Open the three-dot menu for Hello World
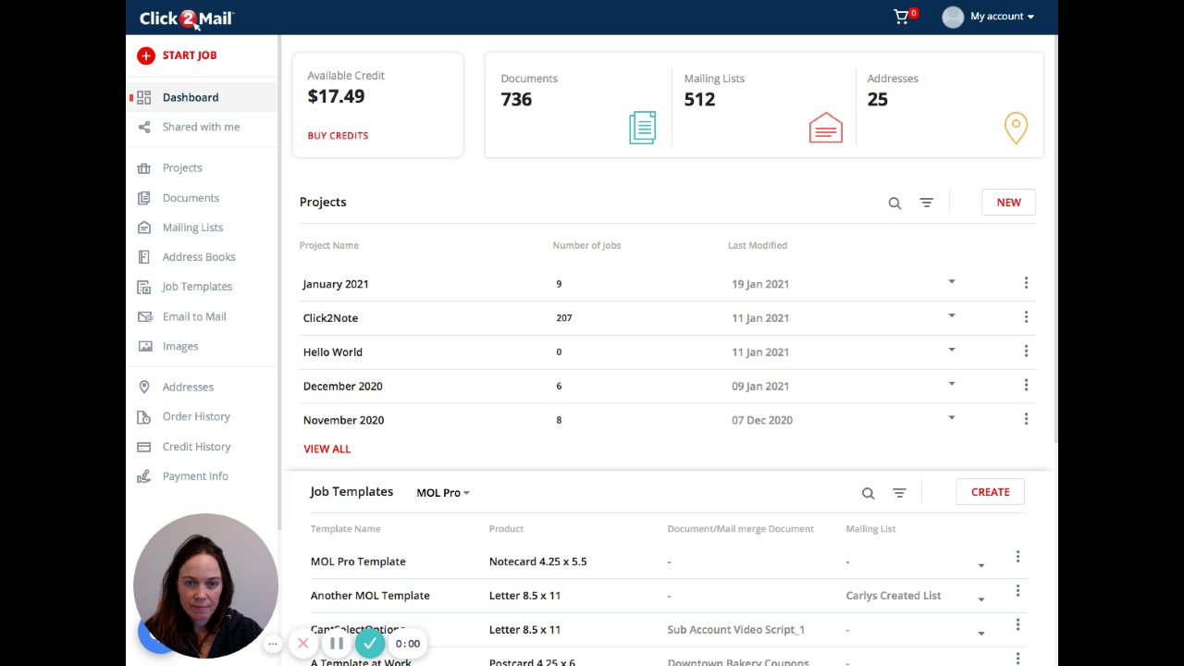 click(x=1026, y=351)
